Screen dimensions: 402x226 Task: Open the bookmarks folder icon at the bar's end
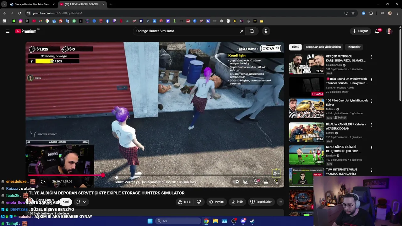(262, 21)
